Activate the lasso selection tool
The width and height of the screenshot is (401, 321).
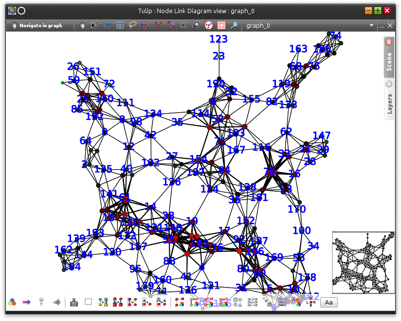pyautogui.click(x=132, y=25)
